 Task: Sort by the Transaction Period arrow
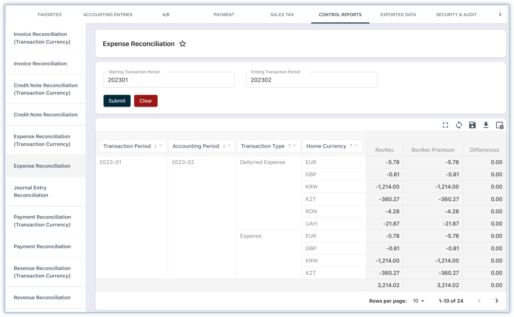(155, 146)
